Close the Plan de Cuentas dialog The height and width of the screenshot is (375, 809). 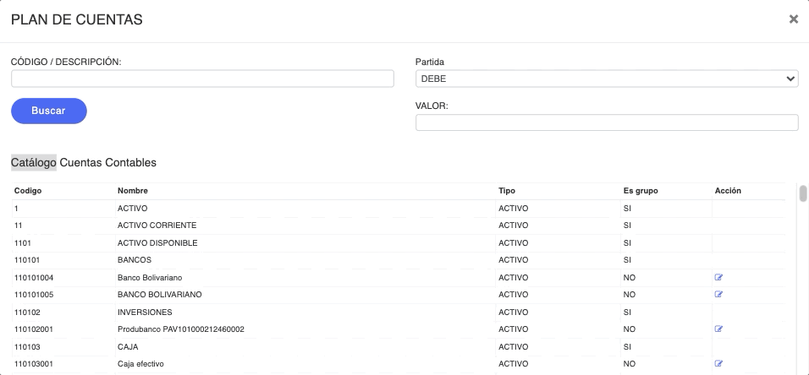coord(793,19)
